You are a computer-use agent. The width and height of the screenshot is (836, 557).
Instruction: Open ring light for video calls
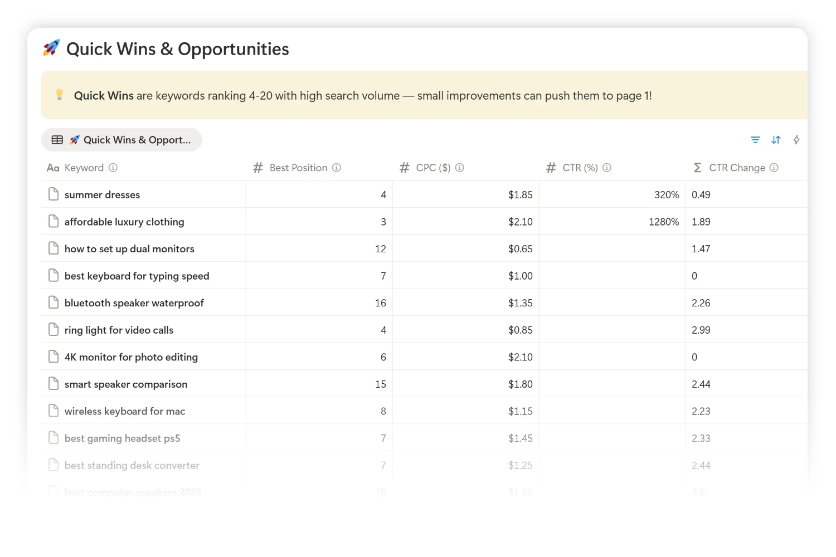(x=119, y=330)
